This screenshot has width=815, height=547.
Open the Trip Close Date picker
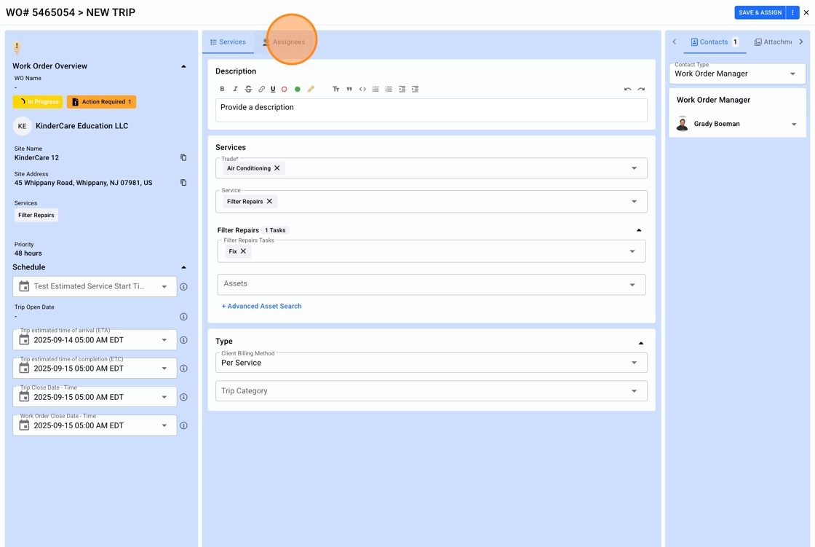95,397
